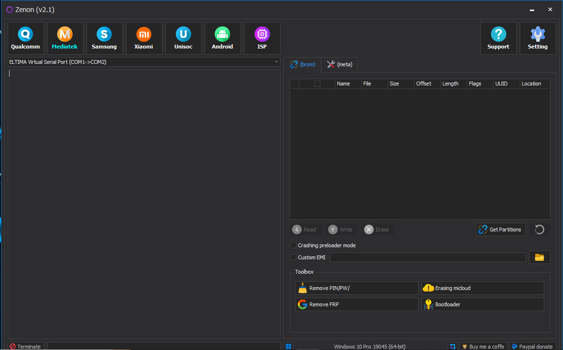Click the Offset column header

428,84
